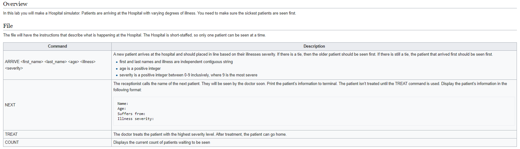Click the Overview heading

15,4
